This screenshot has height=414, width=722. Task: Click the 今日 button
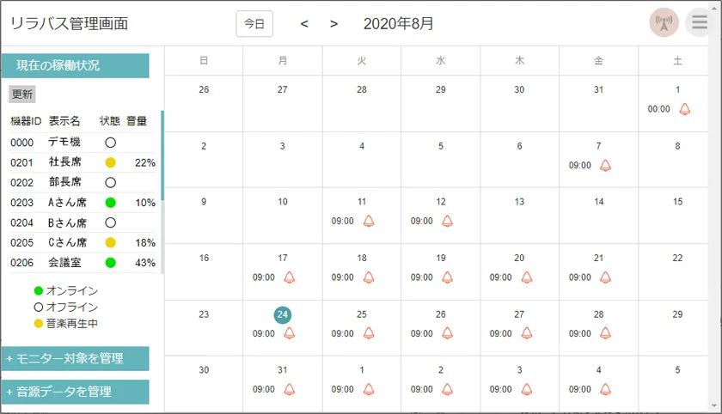[254, 23]
